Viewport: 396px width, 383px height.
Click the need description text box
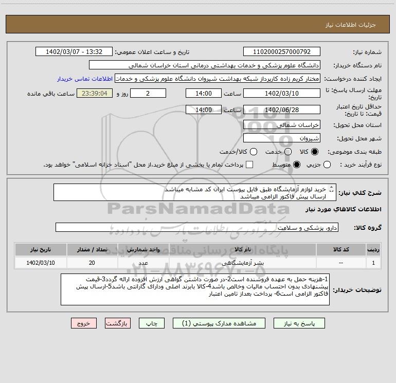(x=195, y=192)
